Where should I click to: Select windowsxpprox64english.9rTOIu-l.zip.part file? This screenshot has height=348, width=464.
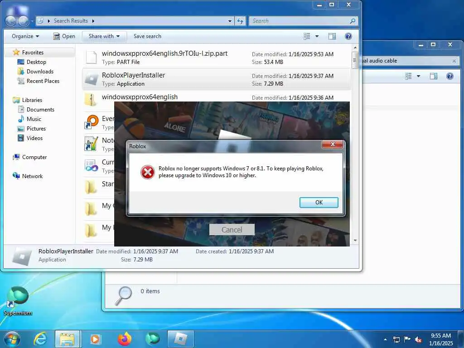(217, 58)
